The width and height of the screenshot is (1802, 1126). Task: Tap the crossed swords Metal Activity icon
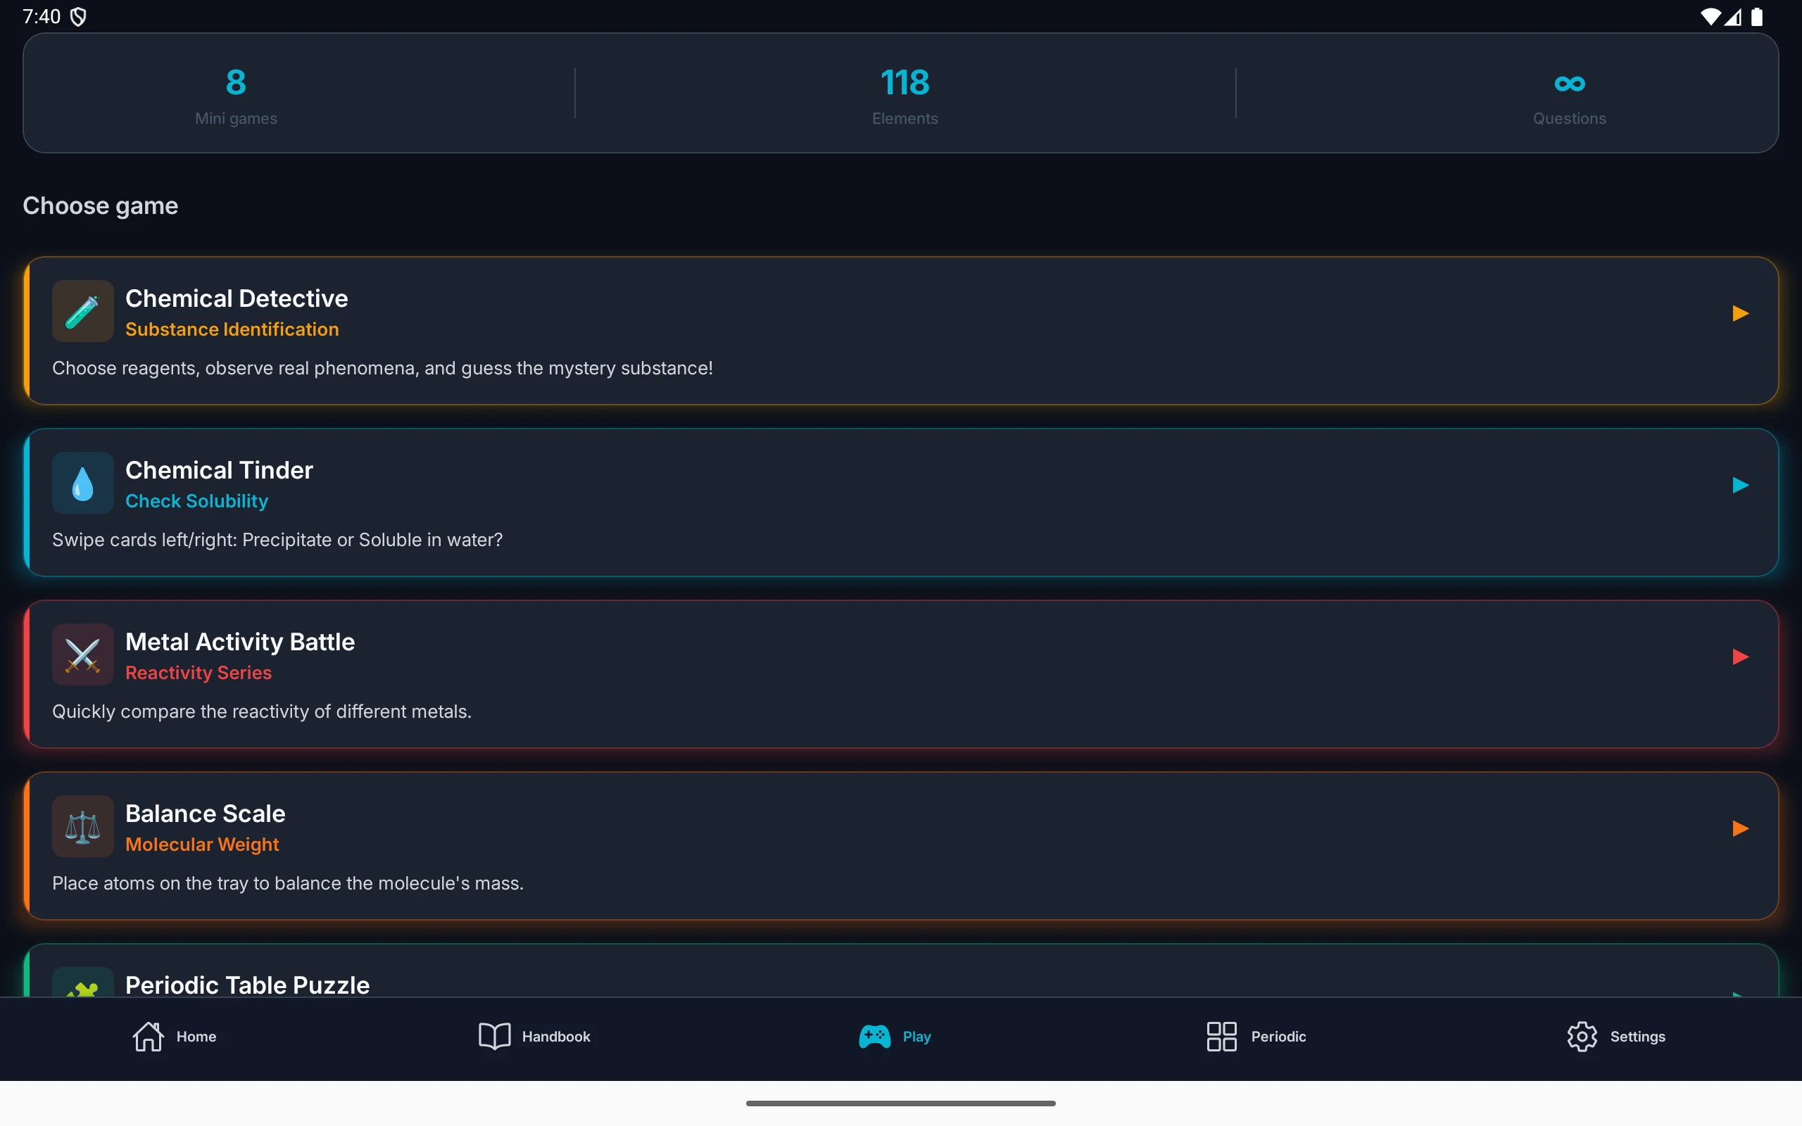pos(82,654)
